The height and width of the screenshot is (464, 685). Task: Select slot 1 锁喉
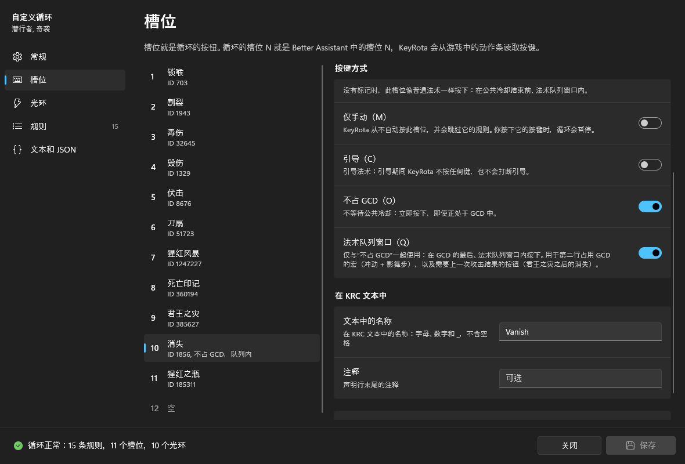click(x=232, y=77)
